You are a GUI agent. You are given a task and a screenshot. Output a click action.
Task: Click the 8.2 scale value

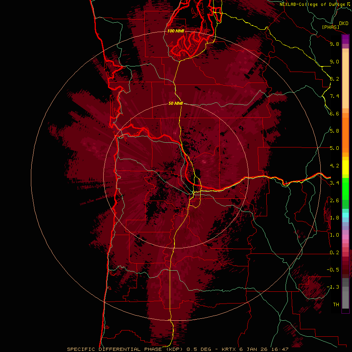click(x=334, y=79)
